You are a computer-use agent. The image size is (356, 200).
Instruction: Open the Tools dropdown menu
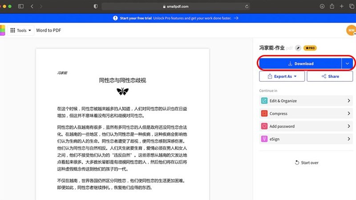pyautogui.click(x=20, y=30)
